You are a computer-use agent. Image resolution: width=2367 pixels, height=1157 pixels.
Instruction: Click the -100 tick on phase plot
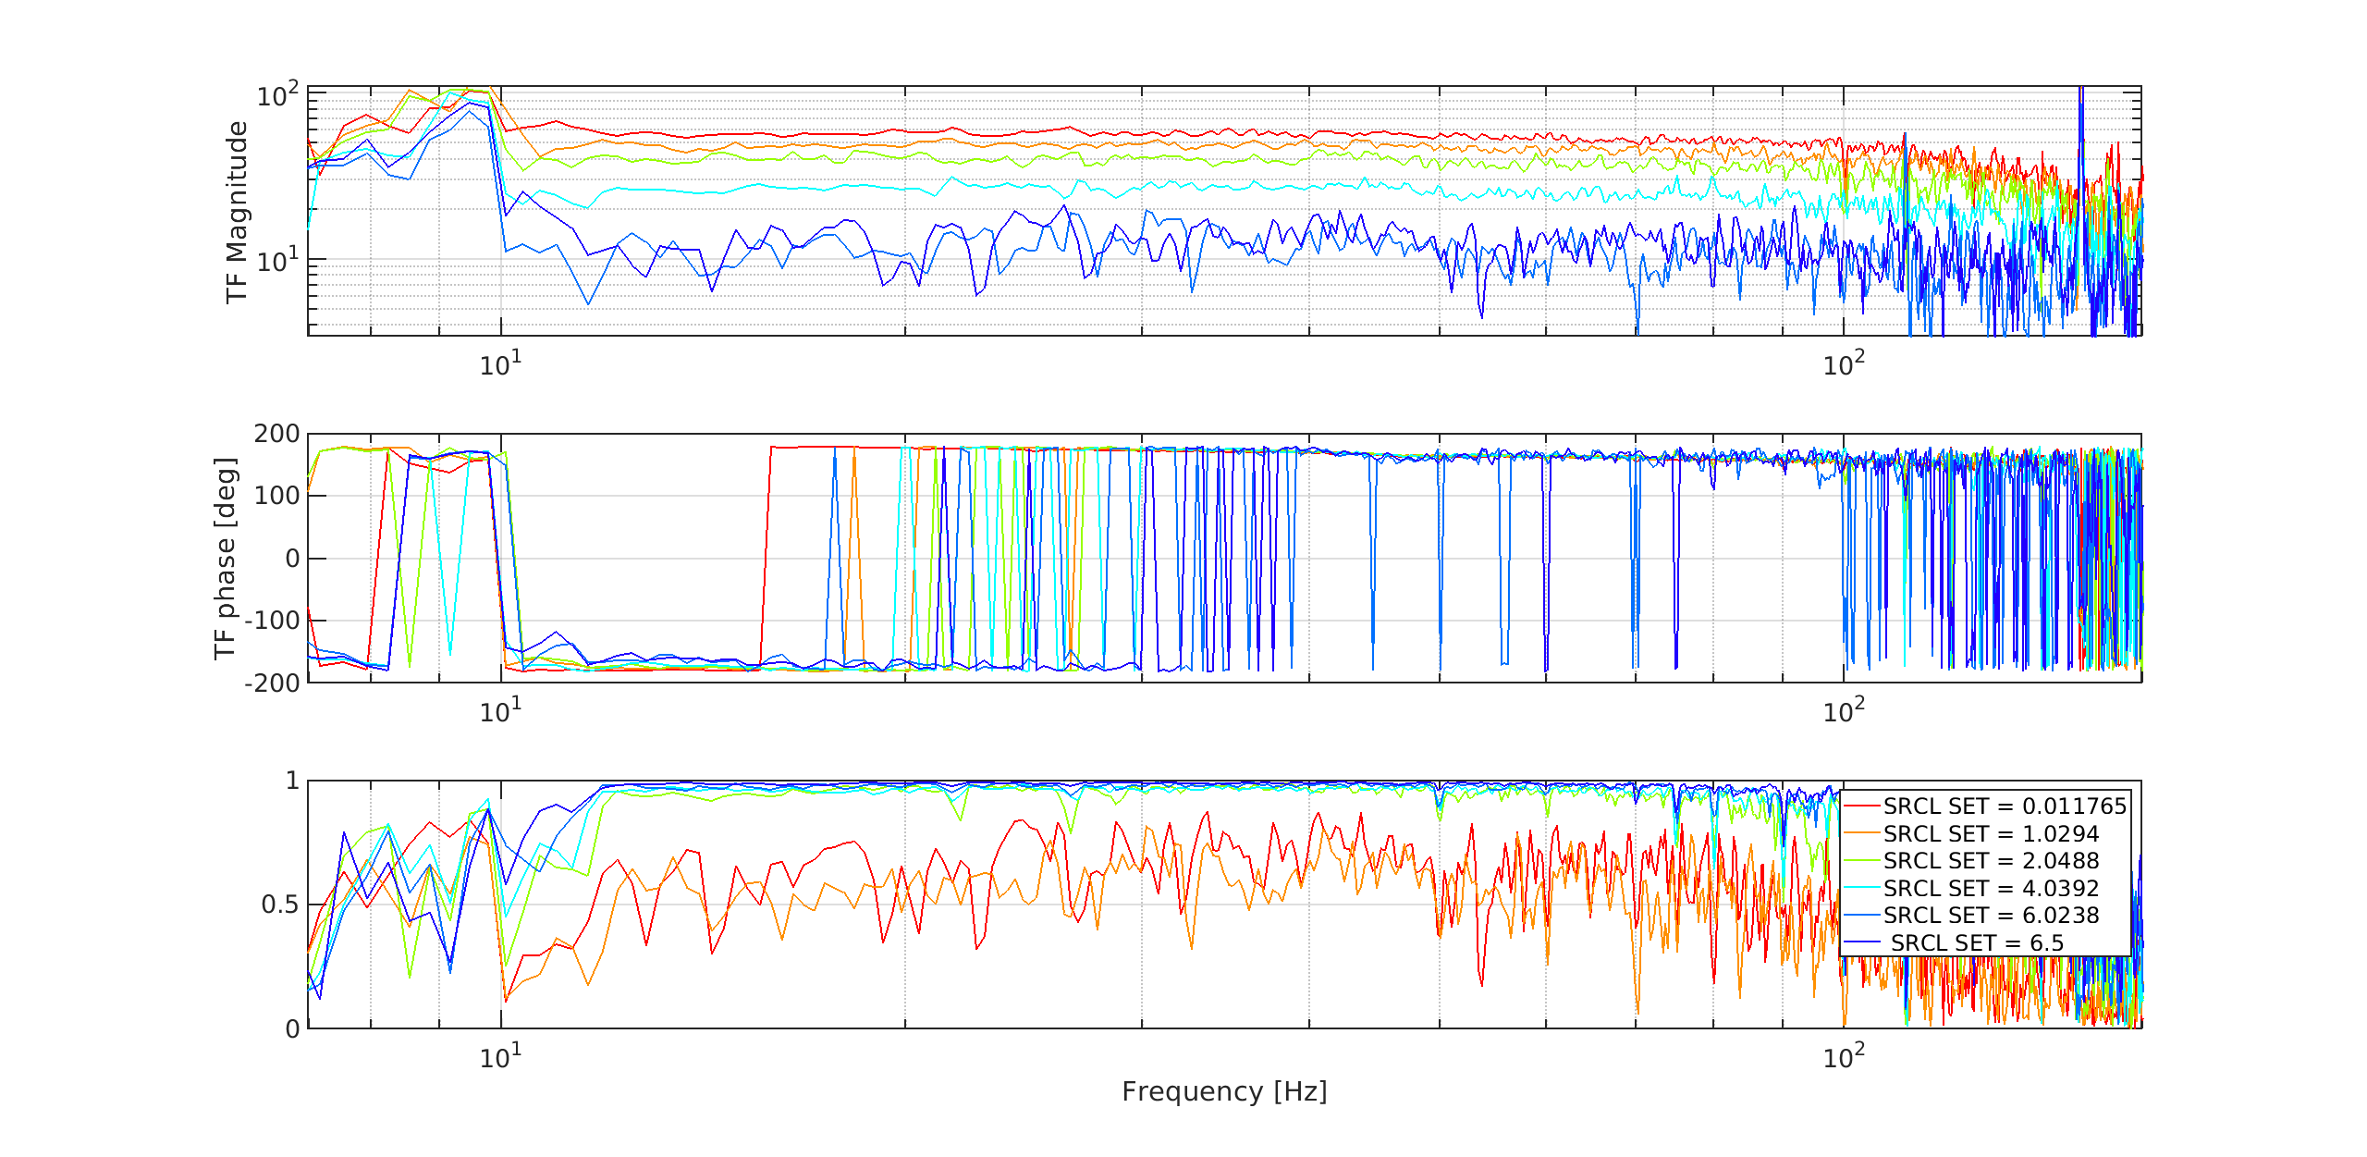pyautogui.click(x=272, y=621)
